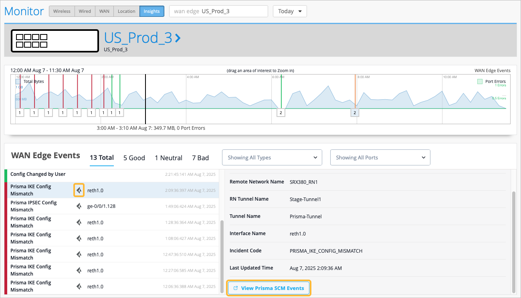The image size is (521, 298).
Task: Filter events by 7 Bad
Action: pos(200,158)
